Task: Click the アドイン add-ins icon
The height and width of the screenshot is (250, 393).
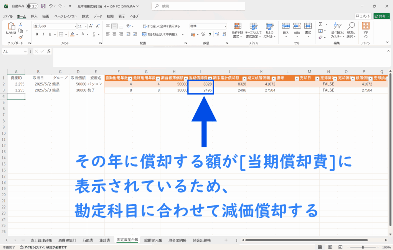Action: click(365, 29)
